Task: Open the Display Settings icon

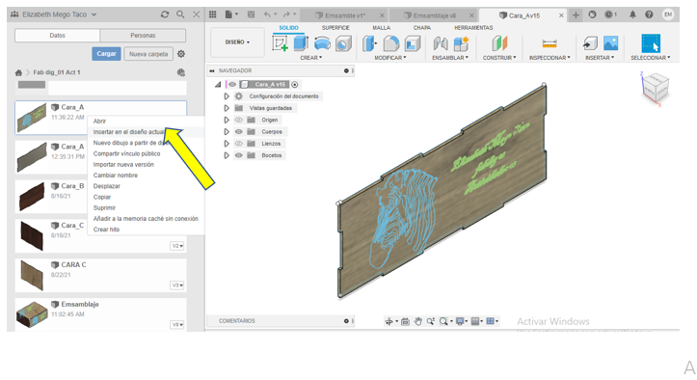Action: (461, 321)
